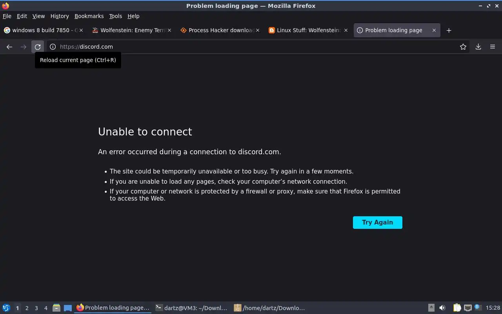The width and height of the screenshot is (502, 314).
Task: Open the network connection tray icon
Action: (x=467, y=308)
